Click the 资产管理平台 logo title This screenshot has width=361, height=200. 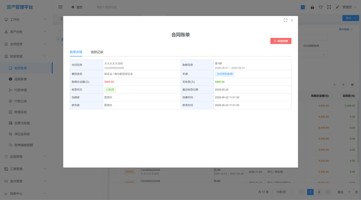[20, 7]
